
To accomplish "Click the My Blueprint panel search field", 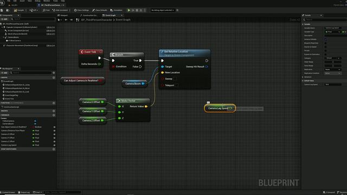I will point(30,73).
